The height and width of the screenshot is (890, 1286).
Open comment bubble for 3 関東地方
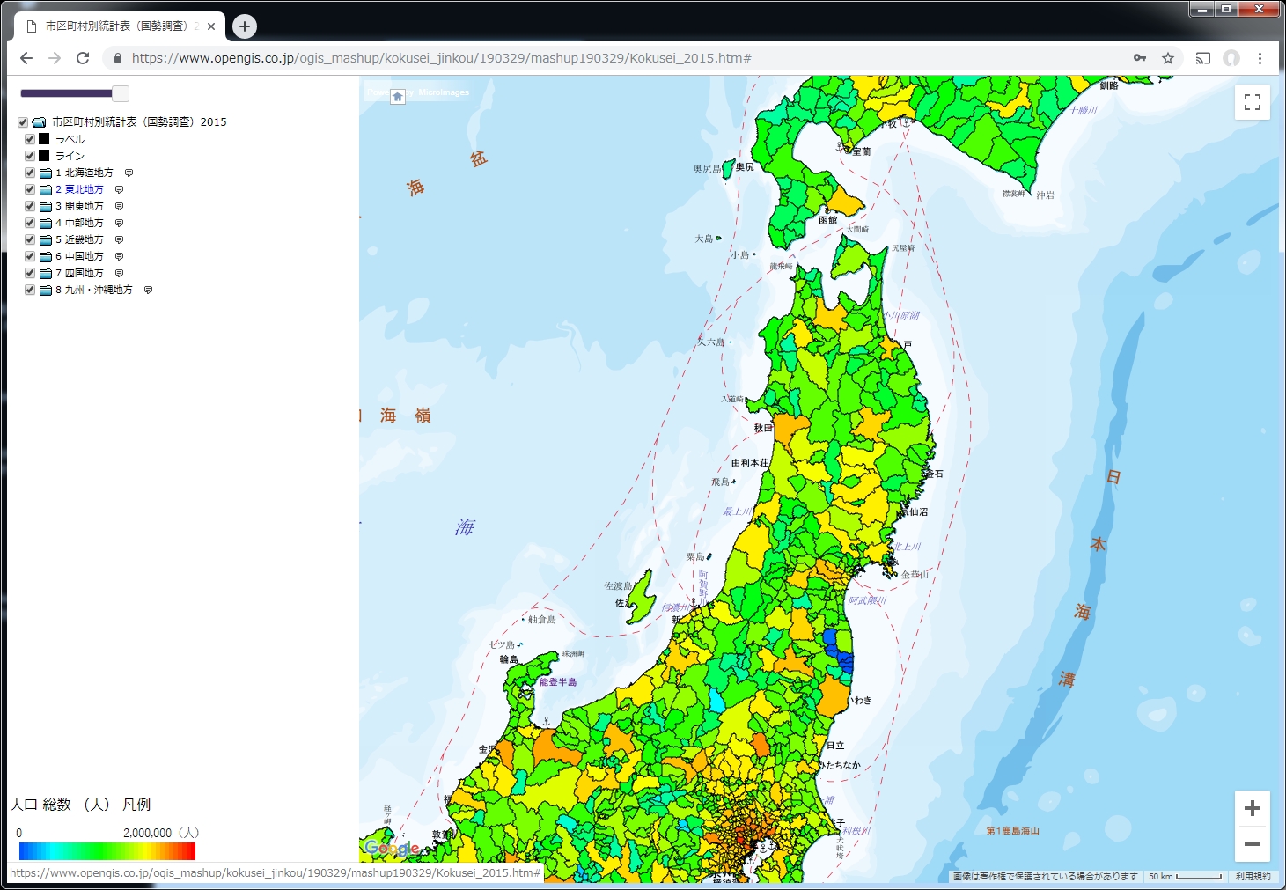(119, 206)
